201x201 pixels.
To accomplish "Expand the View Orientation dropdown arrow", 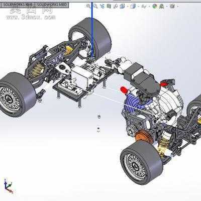I will [128, 7].
